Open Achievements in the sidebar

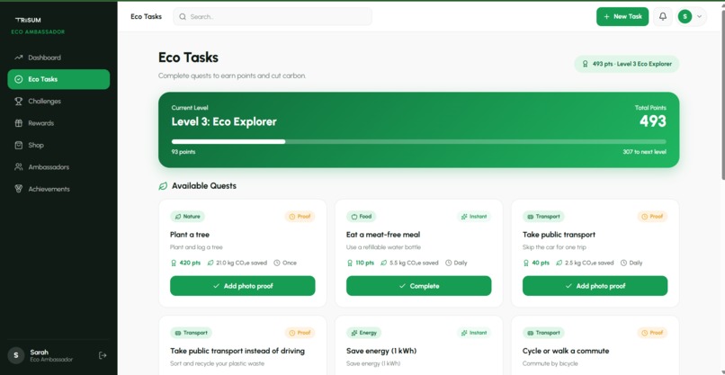coord(58,189)
